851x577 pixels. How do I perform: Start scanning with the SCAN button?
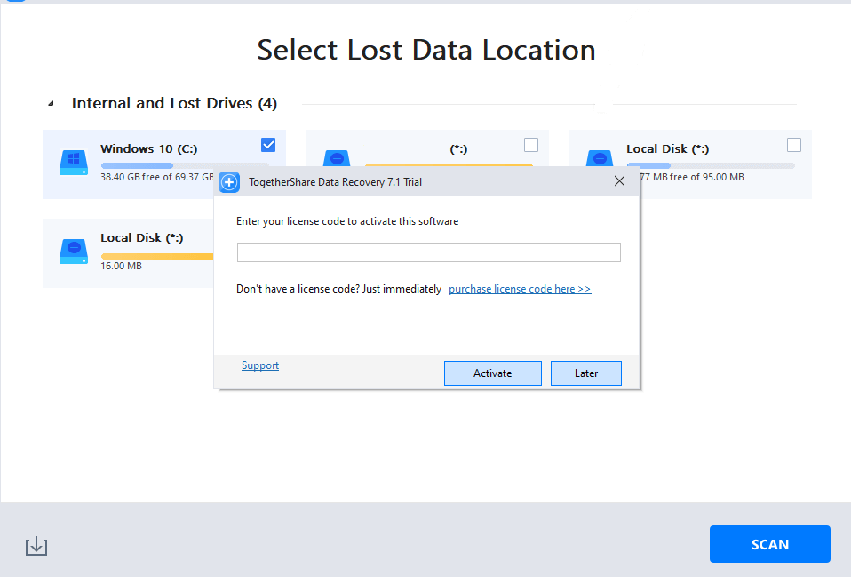click(769, 544)
